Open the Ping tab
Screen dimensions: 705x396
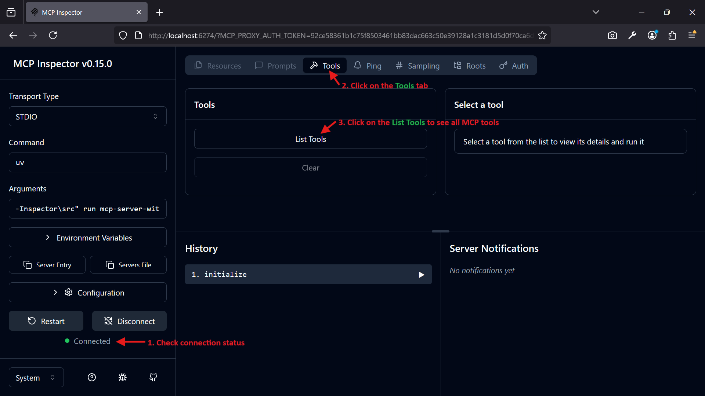pyautogui.click(x=368, y=66)
